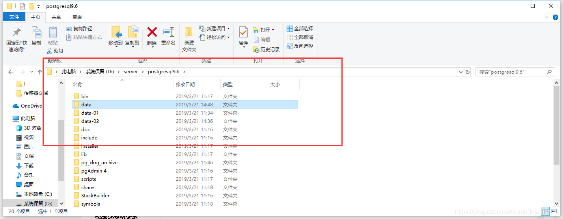Switch to the Home (主页) tab
The image size is (563, 219).
[35, 17]
